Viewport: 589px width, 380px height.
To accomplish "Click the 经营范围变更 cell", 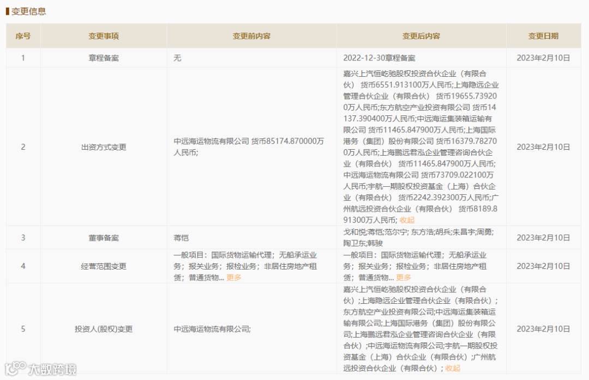I will click(x=104, y=266).
